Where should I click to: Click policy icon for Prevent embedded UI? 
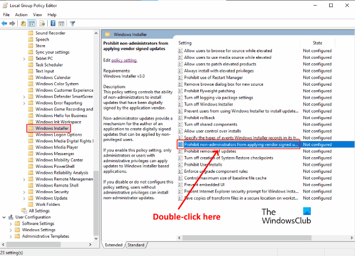(x=180, y=185)
